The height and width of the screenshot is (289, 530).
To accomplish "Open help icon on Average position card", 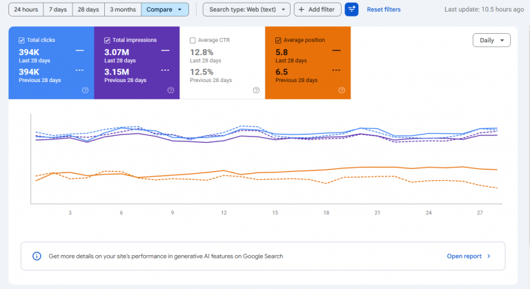I will (x=342, y=90).
